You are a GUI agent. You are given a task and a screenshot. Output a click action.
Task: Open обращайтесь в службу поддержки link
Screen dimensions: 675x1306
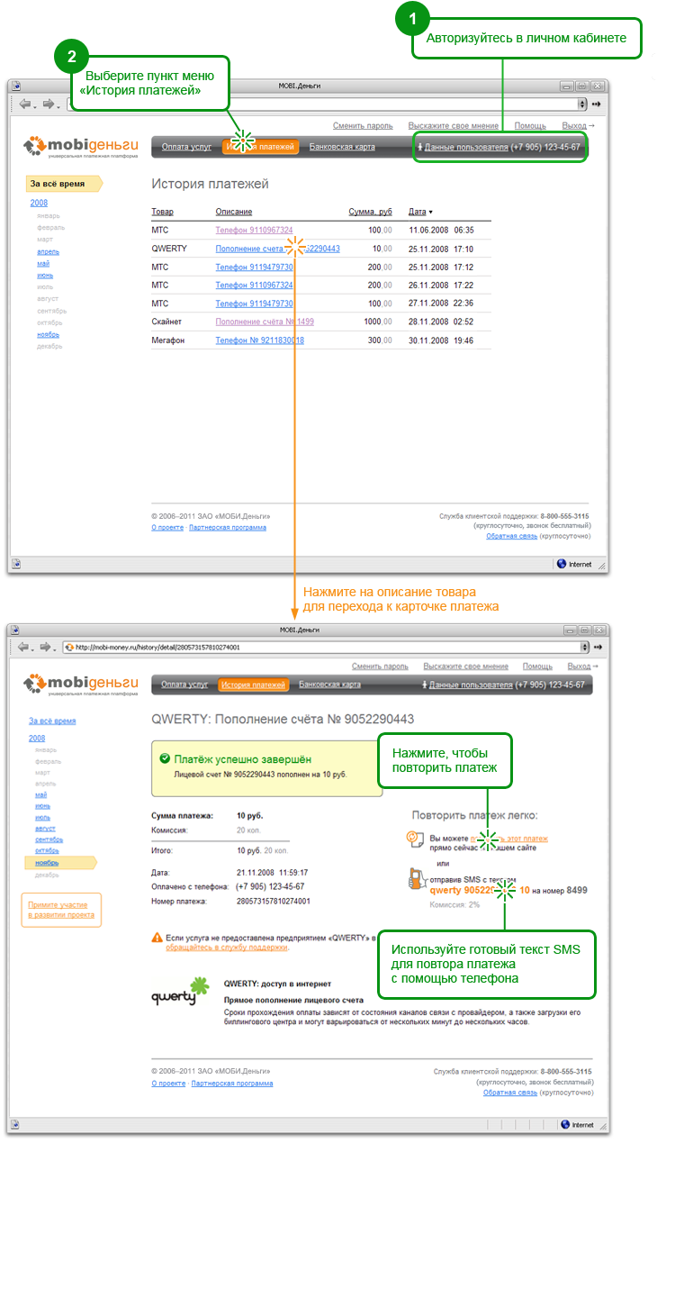(227, 948)
